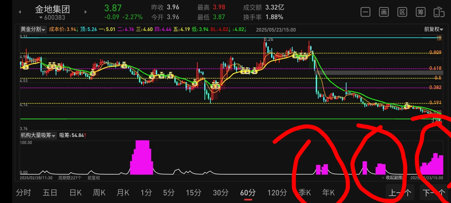
Task: Tap the 0.618 golden ratio level label
Action: [435, 68]
